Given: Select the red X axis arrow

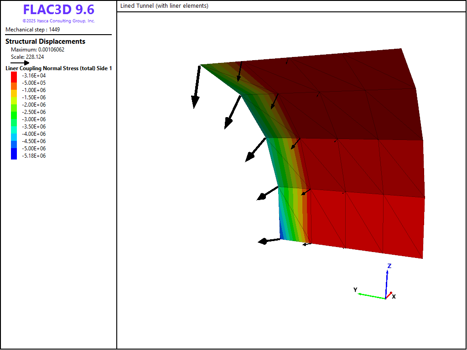Looking at the screenshot, I should [389, 295].
